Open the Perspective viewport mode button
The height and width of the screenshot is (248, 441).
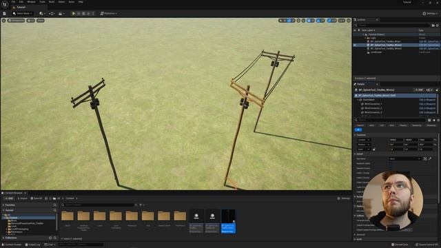(17, 21)
